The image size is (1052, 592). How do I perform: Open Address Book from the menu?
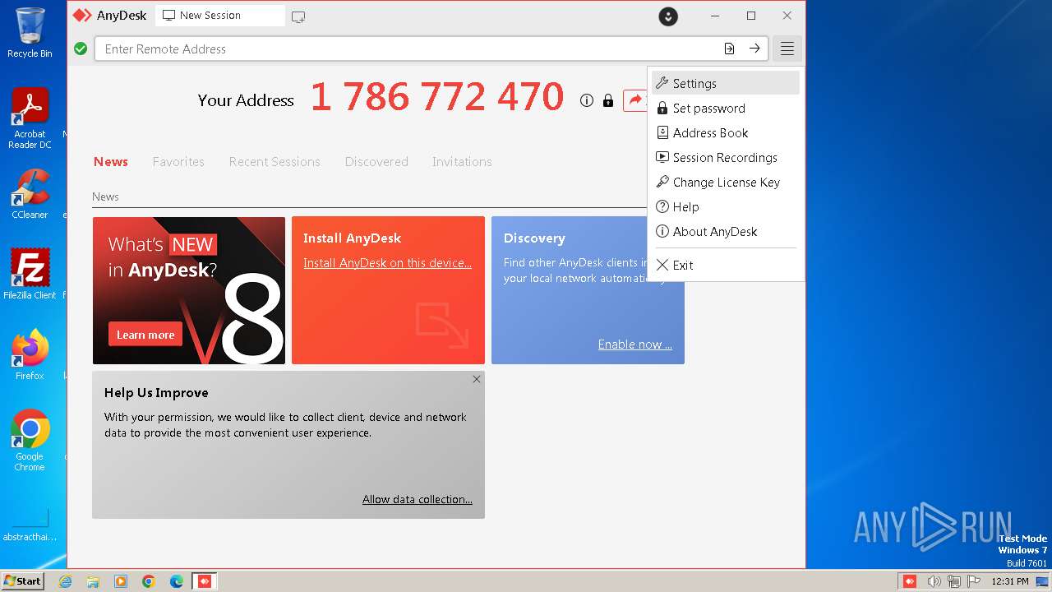click(725, 132)
